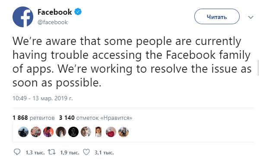
Task: Like the tweet with heart icon
Action: (86, 152)
